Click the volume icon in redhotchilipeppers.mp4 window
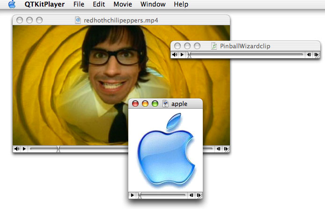 (17, 149)
